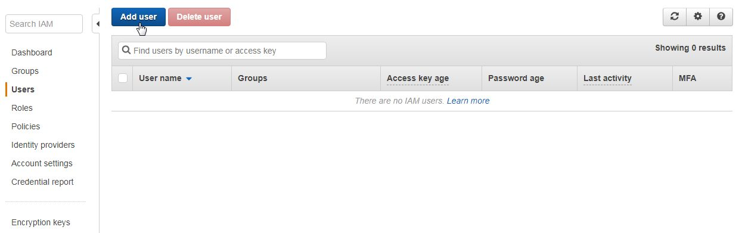
Task: Open Policies in the sidebar
Action: coord(26,126)
